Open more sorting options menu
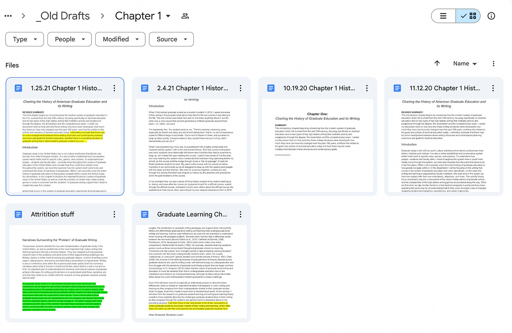 pyautogui.click(x=493, y=64)
